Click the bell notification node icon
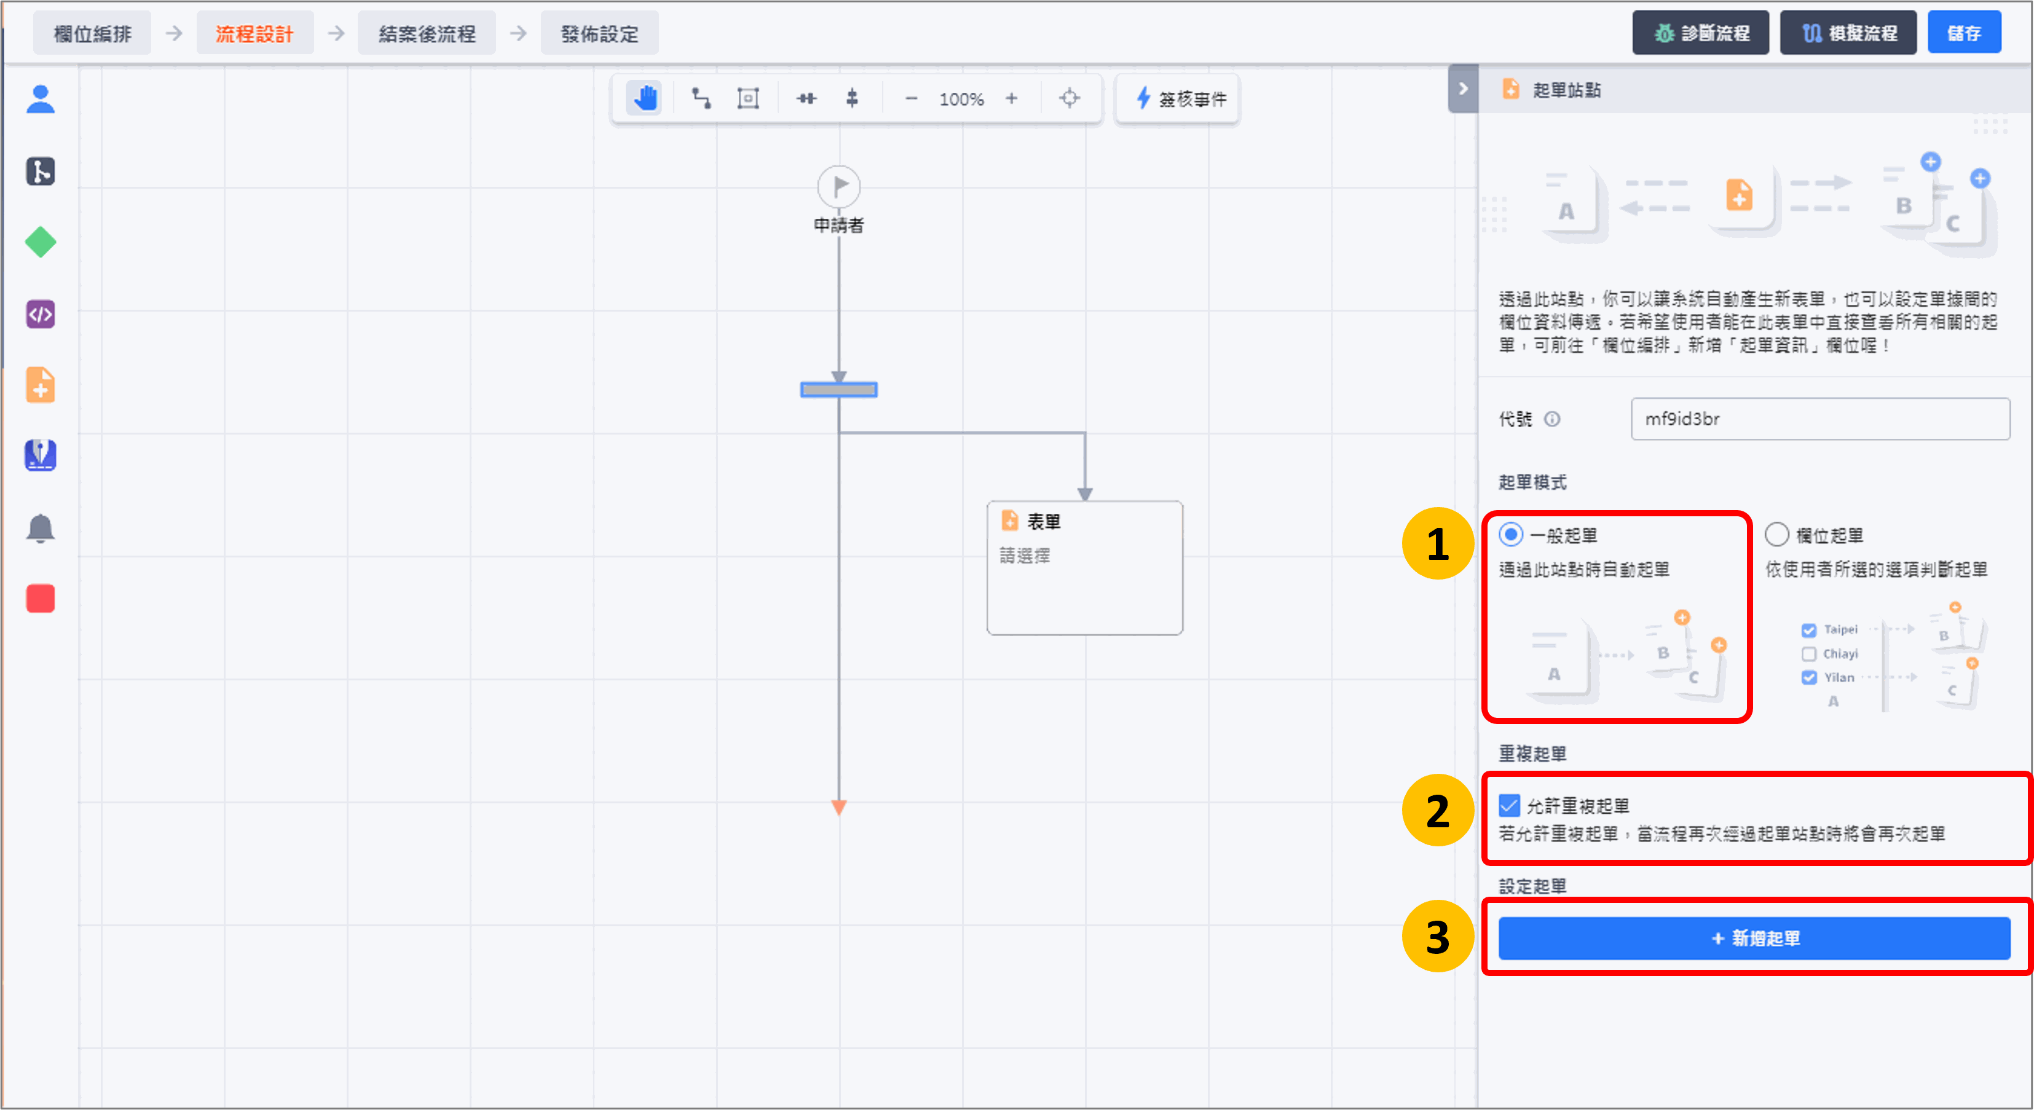 [41, 527]
